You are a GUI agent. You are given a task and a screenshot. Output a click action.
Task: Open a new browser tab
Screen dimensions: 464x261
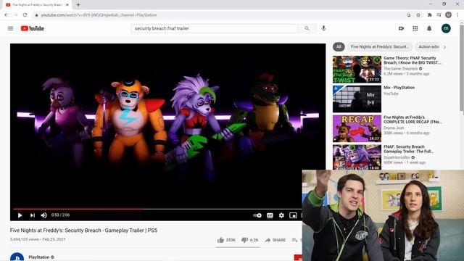(x=78, y=5)
